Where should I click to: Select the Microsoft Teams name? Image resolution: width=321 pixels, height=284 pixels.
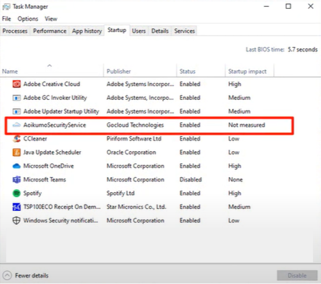click(45, 180)
